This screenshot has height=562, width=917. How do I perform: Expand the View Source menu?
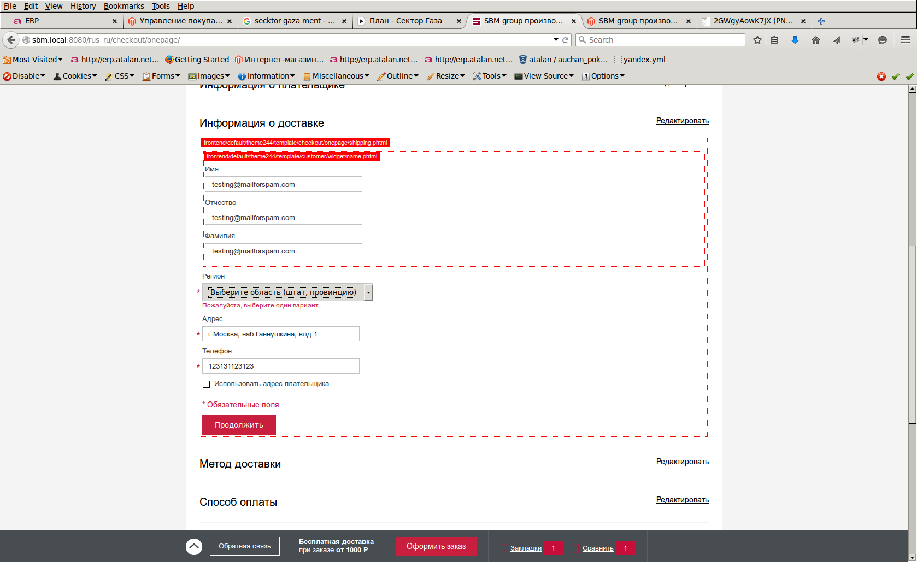coord(544,76)
